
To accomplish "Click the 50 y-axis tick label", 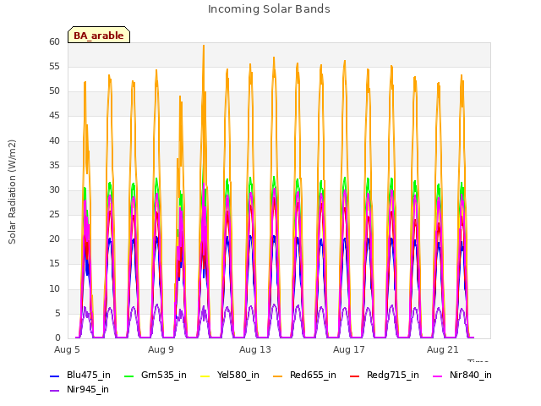I will point(54,91).
